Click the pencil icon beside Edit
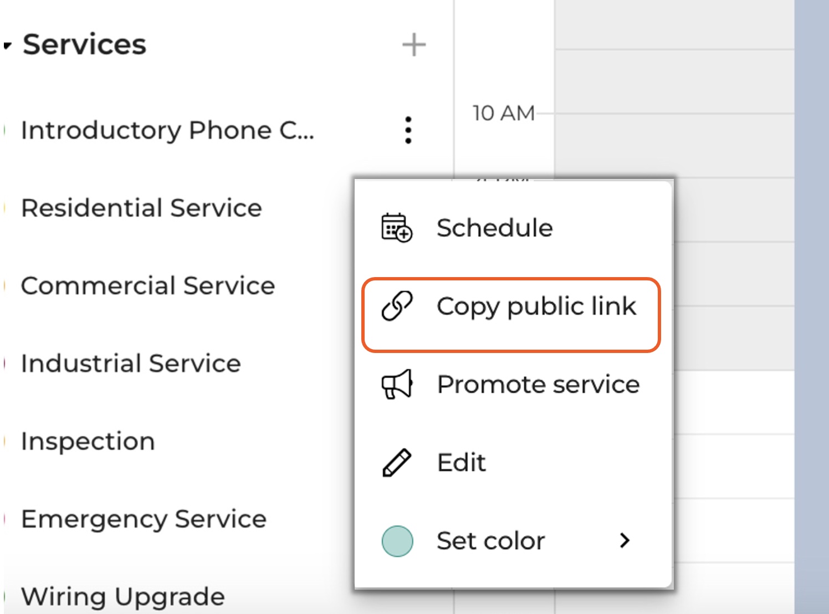829x614 pixels. point(397,463)
